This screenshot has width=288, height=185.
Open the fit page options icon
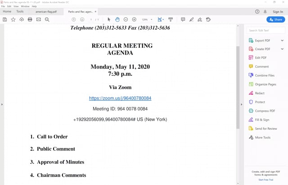click(161, 19)
